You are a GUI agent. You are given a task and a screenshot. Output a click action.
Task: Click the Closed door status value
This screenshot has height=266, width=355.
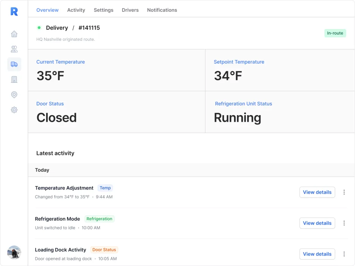pyautogui.click(x=57, y=118)
